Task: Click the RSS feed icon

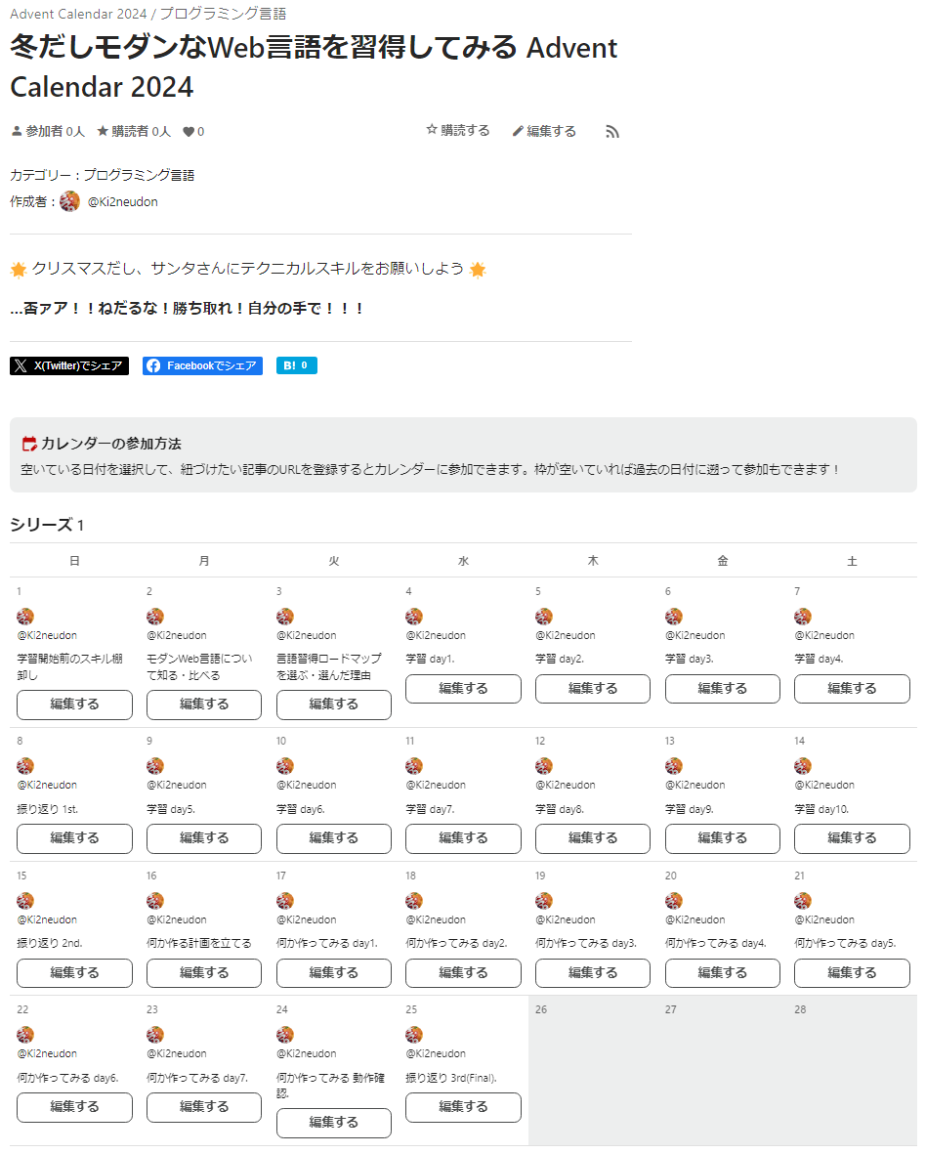Action: [611, 132]
